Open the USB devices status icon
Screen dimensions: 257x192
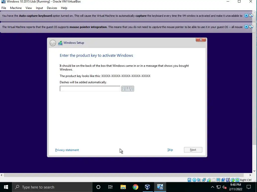point(209,180)
